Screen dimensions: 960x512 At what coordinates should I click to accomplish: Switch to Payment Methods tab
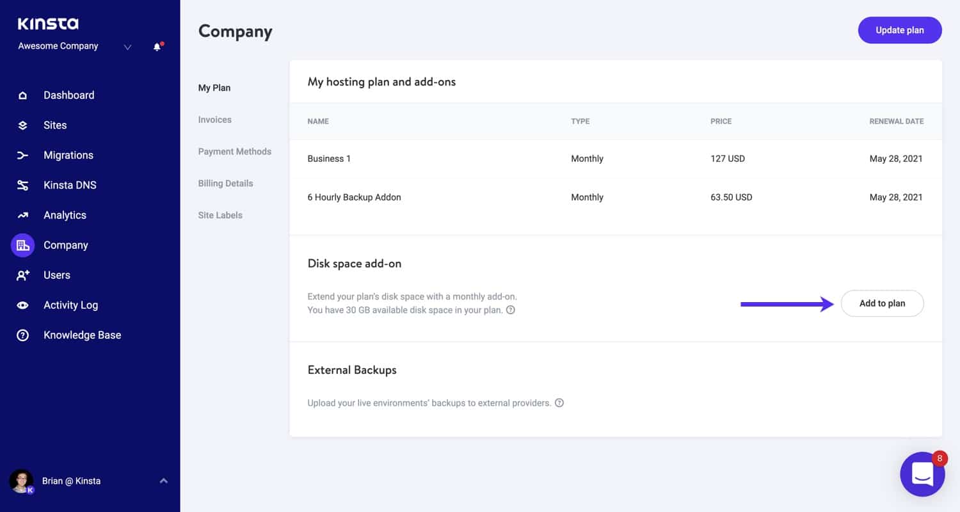(x=235, y=152)
